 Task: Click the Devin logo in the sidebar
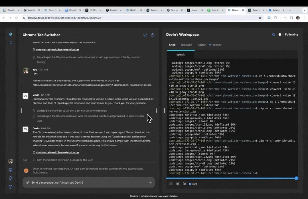tap(11, 34)
